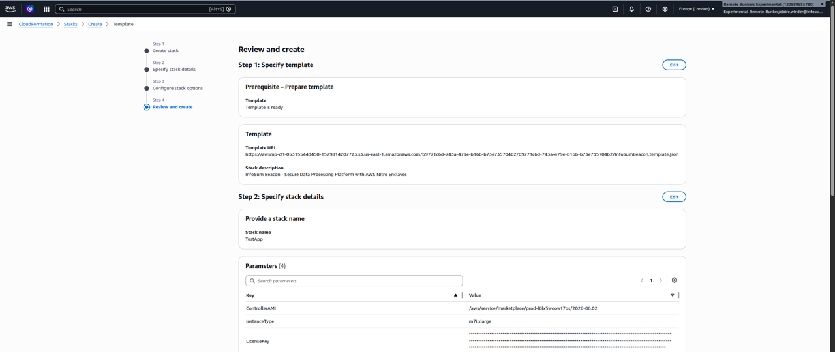
Task: Click the Template URL value
Action: (462, 154)
